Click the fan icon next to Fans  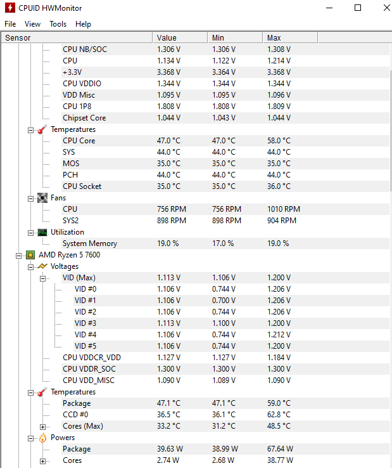[42, 198]
